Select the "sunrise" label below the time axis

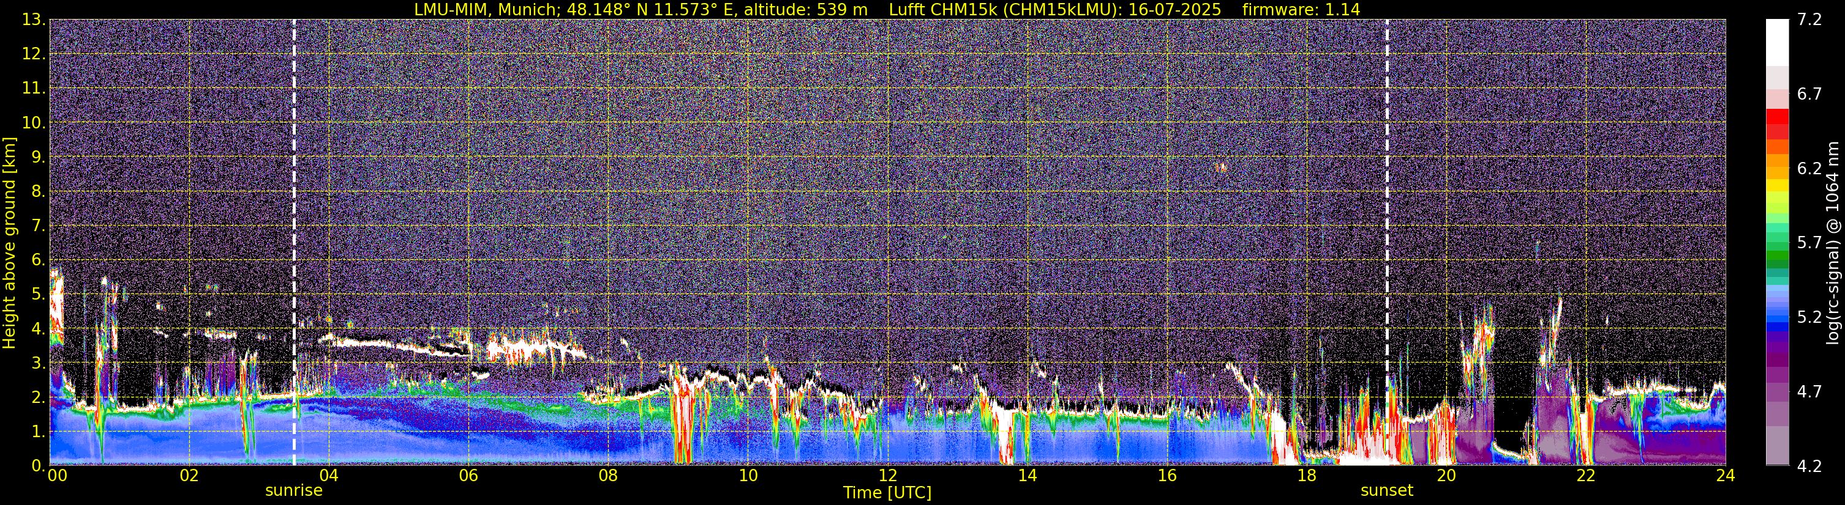click(294, 491)
